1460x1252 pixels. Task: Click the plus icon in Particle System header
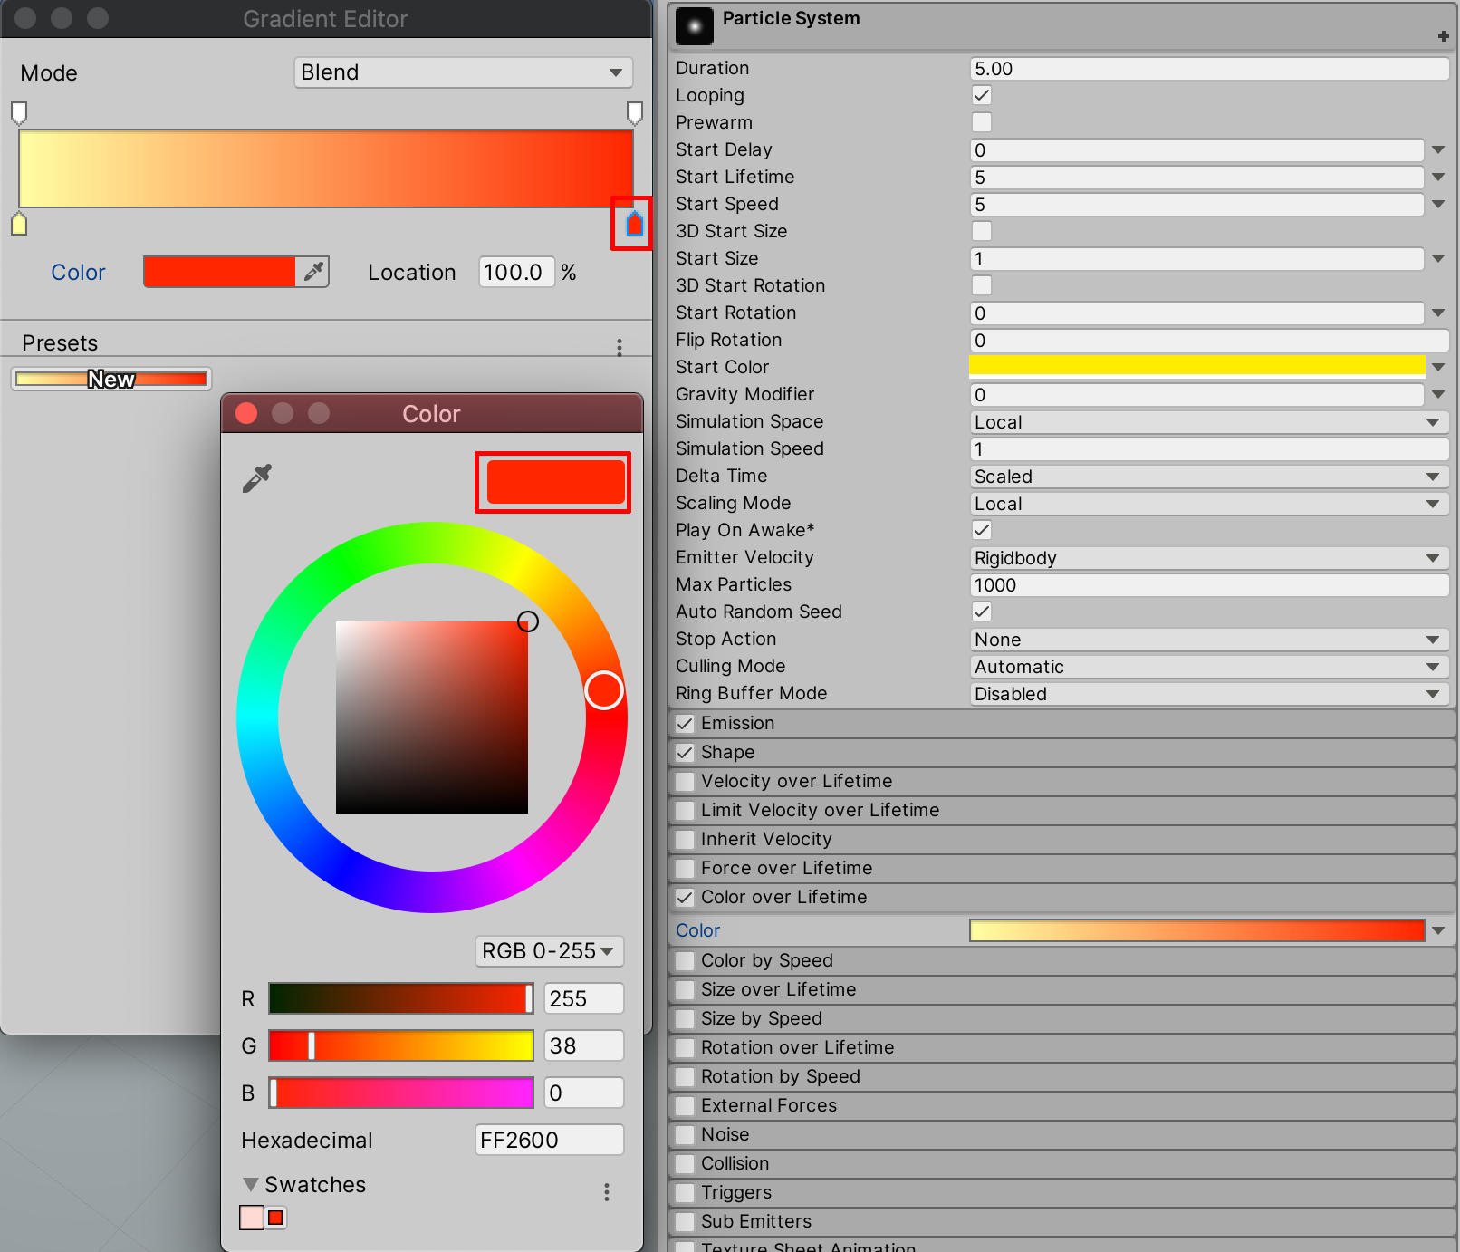[x=1443, y=36]
